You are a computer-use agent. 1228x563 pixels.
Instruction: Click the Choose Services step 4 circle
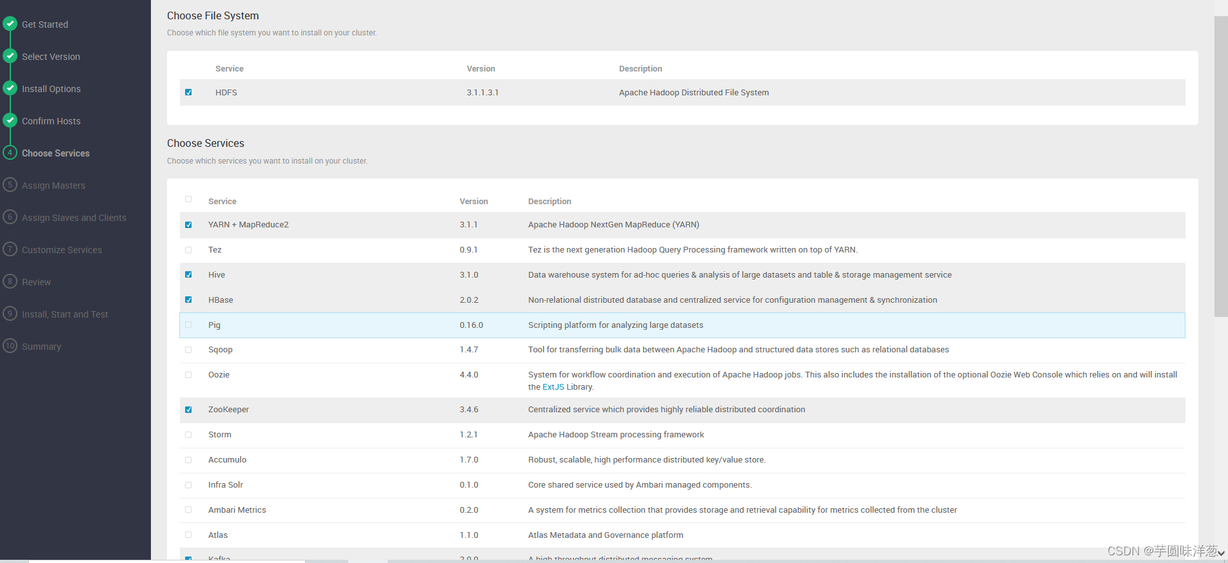pyautogui.click(x=10, y=153)
